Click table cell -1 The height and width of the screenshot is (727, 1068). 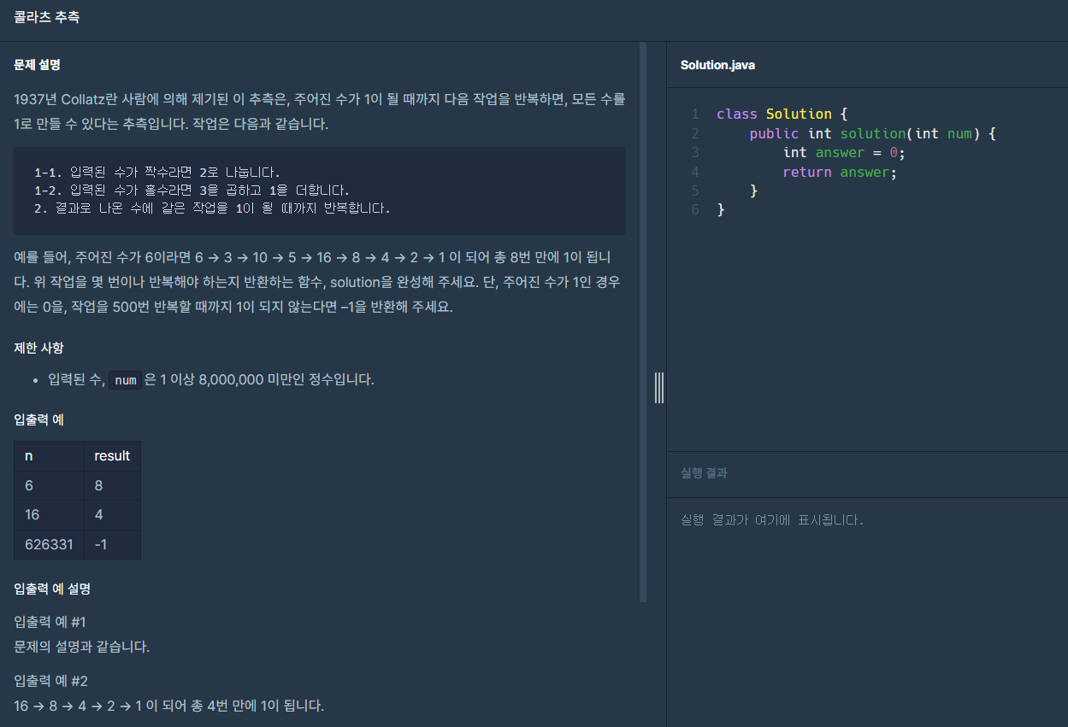[112, 544]
